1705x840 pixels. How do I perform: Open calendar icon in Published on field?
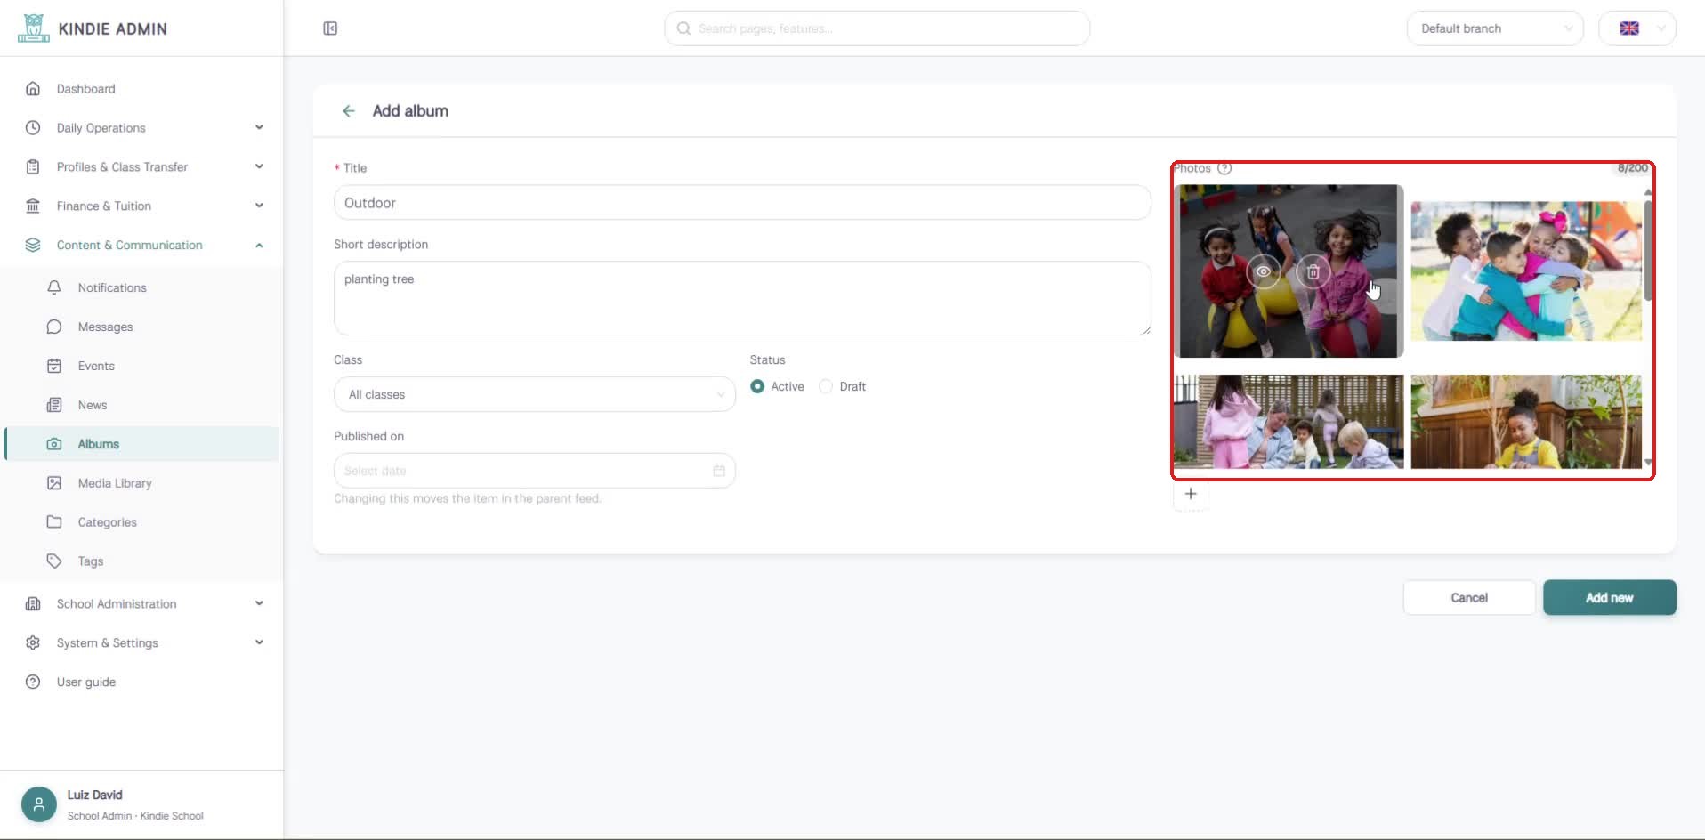(719, 471)
